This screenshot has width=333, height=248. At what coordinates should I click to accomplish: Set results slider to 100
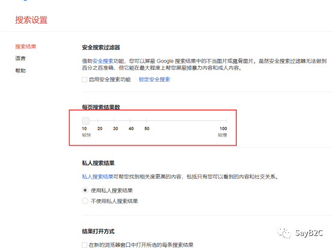pos(227,120)
